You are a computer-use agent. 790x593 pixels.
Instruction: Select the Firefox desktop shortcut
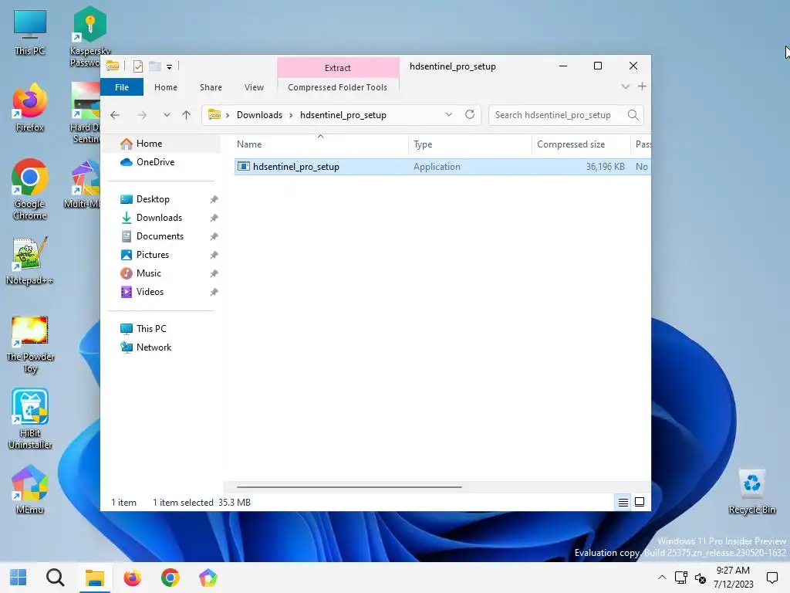click(30, 108)
